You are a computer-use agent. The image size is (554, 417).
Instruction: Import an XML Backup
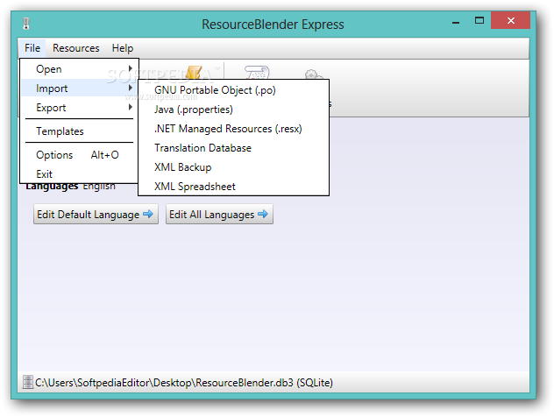233,167
